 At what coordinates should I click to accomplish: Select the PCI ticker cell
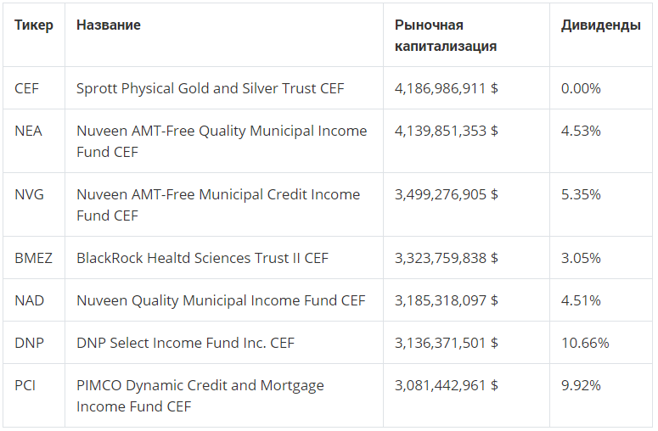[25, 385]
